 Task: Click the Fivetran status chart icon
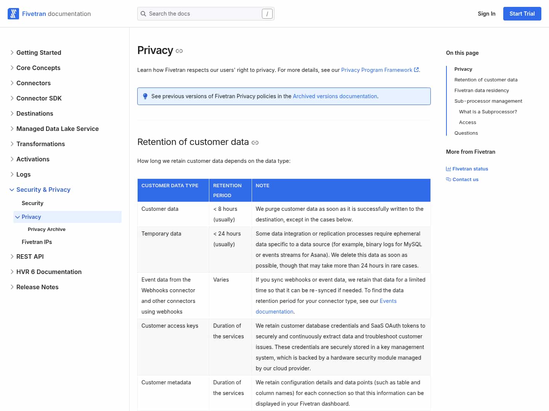[448, 169]
